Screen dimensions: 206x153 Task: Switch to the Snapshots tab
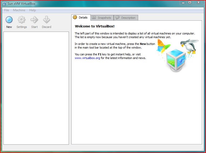coord(102,18)
